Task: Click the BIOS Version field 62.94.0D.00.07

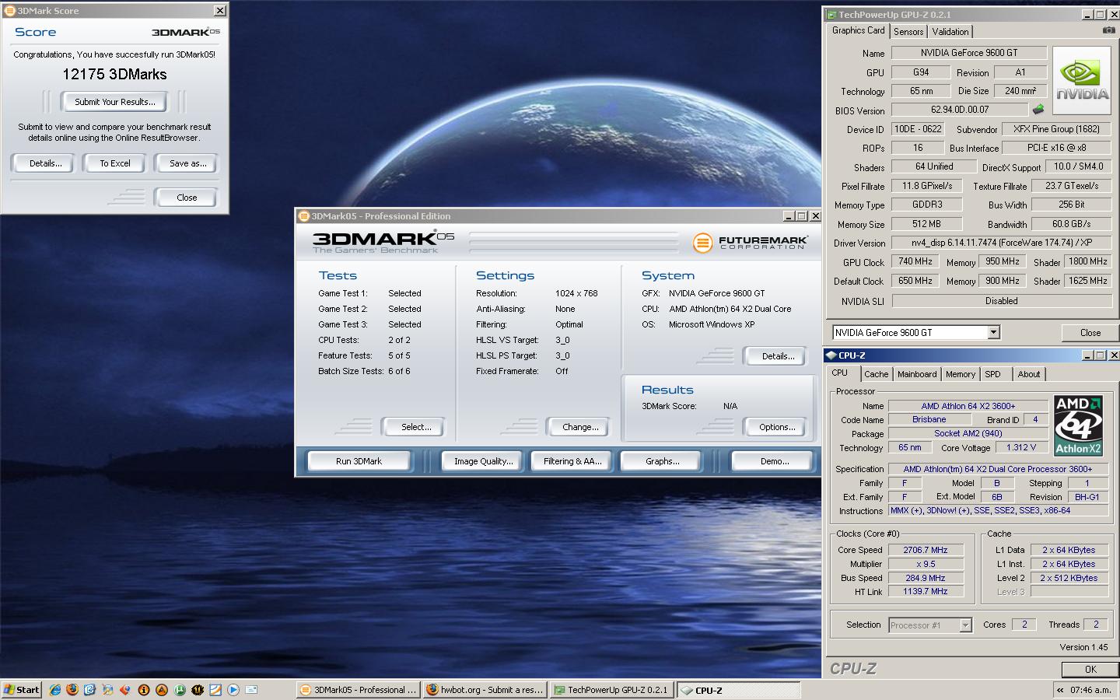Action: click(x=960, y=110)
